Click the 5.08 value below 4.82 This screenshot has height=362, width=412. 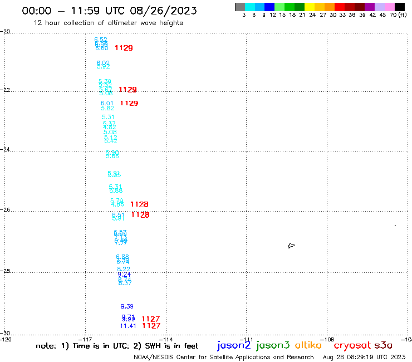coord(110,132)
